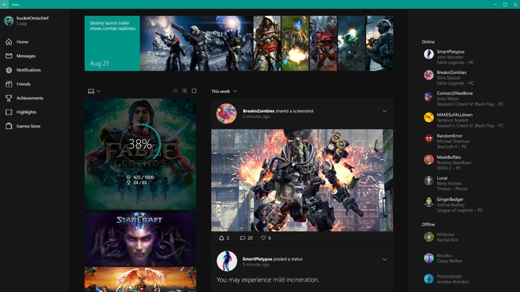Viewport: 520px width, 292px height.
Task: Click 'Aug 21' date on news tile
Action: (x=99, y=63)
